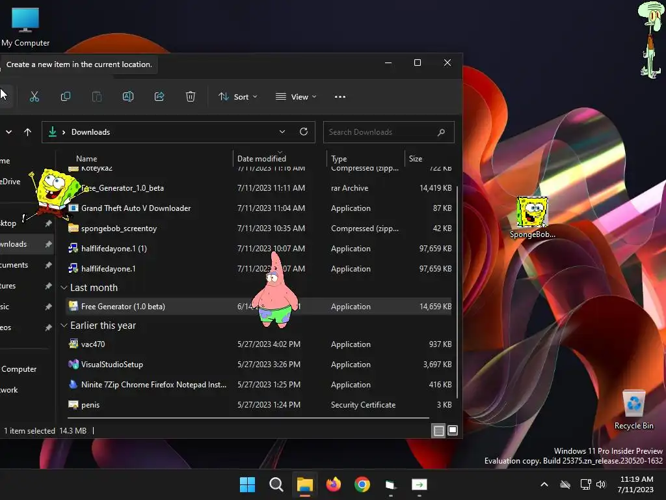Click the Security Certificate file icon
666x500 pixels.
pyautogui.click(x=73, y=405)
